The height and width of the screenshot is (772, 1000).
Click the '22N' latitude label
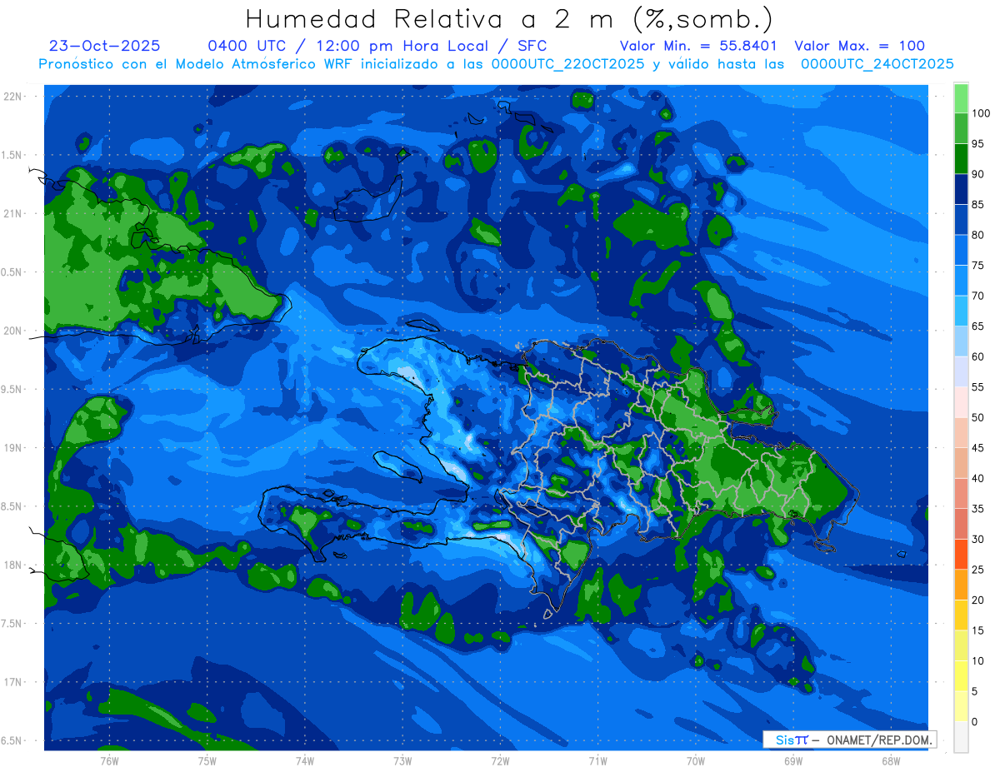11,97
